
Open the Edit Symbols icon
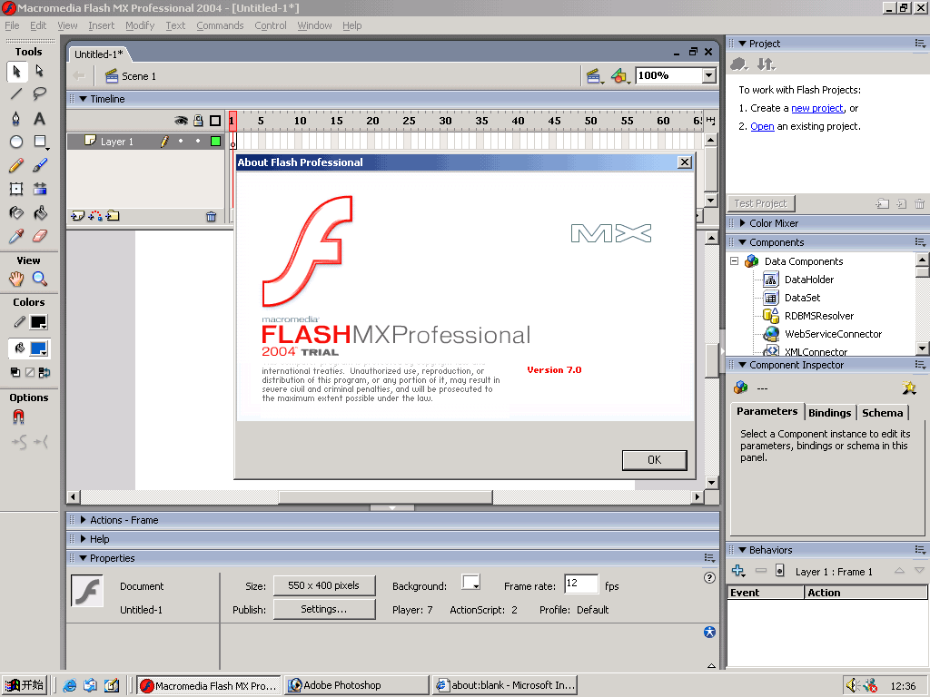click(x=620, y=76)
